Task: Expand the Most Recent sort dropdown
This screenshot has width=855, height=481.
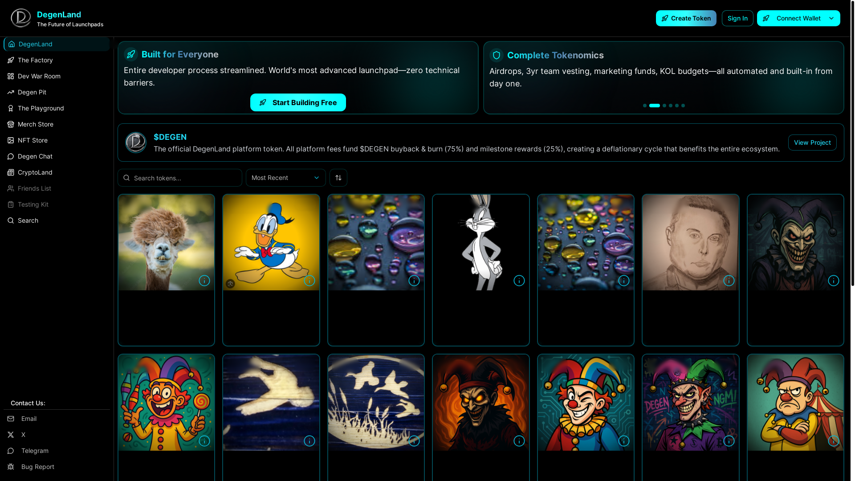Action: pos(286,178)
